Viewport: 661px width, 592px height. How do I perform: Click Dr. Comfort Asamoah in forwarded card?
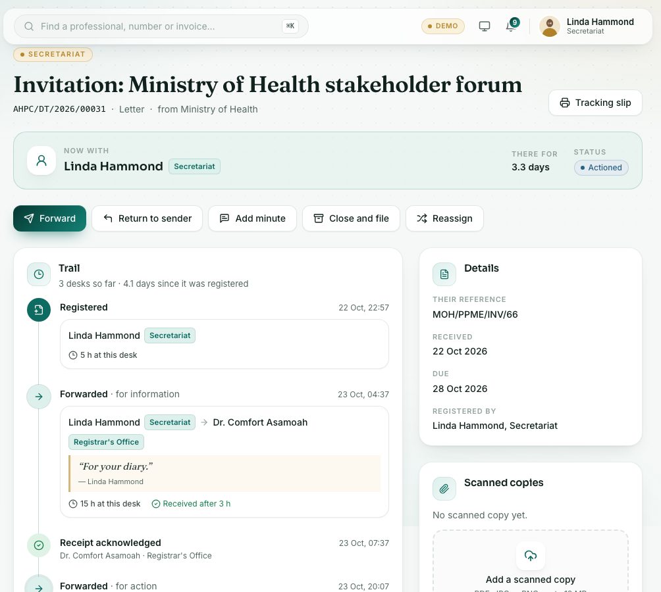coord(260,422)
